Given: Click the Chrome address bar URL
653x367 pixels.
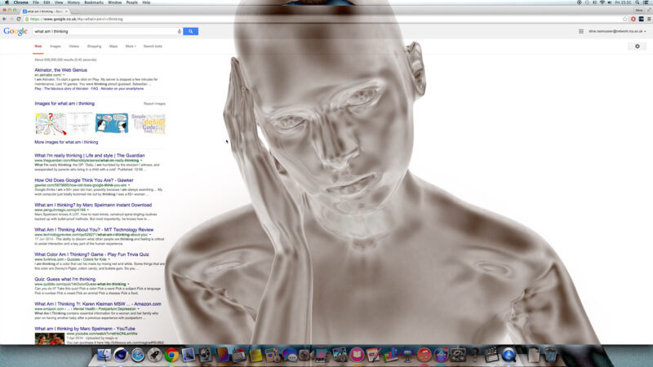Looking at the screenshot, I should (76, 19).
